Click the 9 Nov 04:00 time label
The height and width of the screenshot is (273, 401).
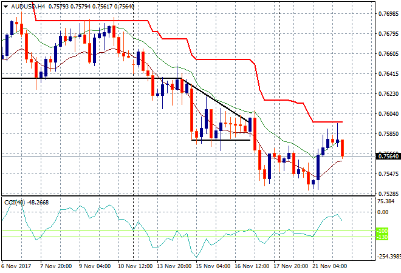coord(95,266)
